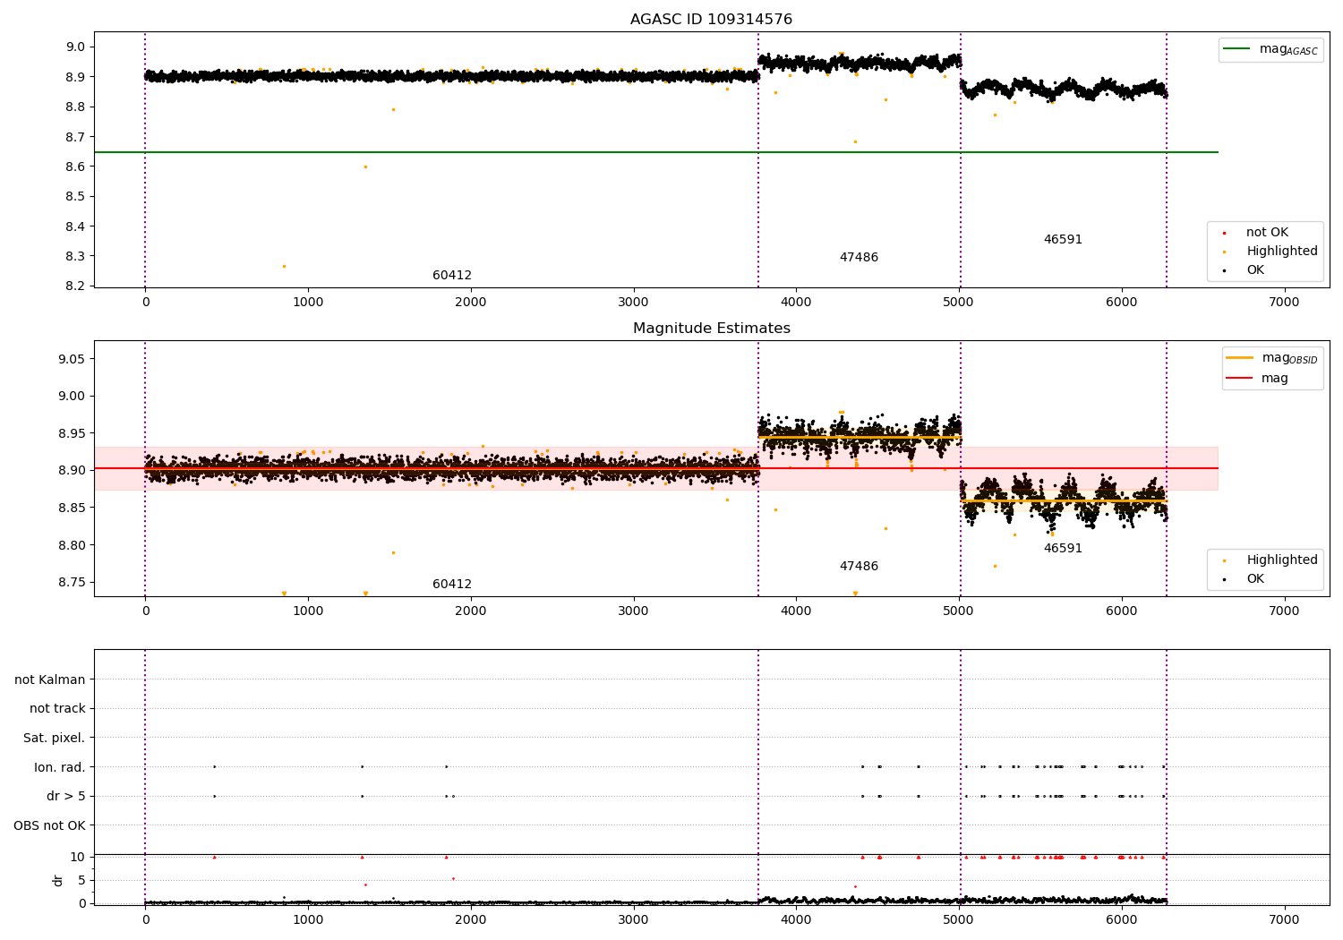
Task: Click obsid label 46591 in the top plot
Action: point(1063,240)
